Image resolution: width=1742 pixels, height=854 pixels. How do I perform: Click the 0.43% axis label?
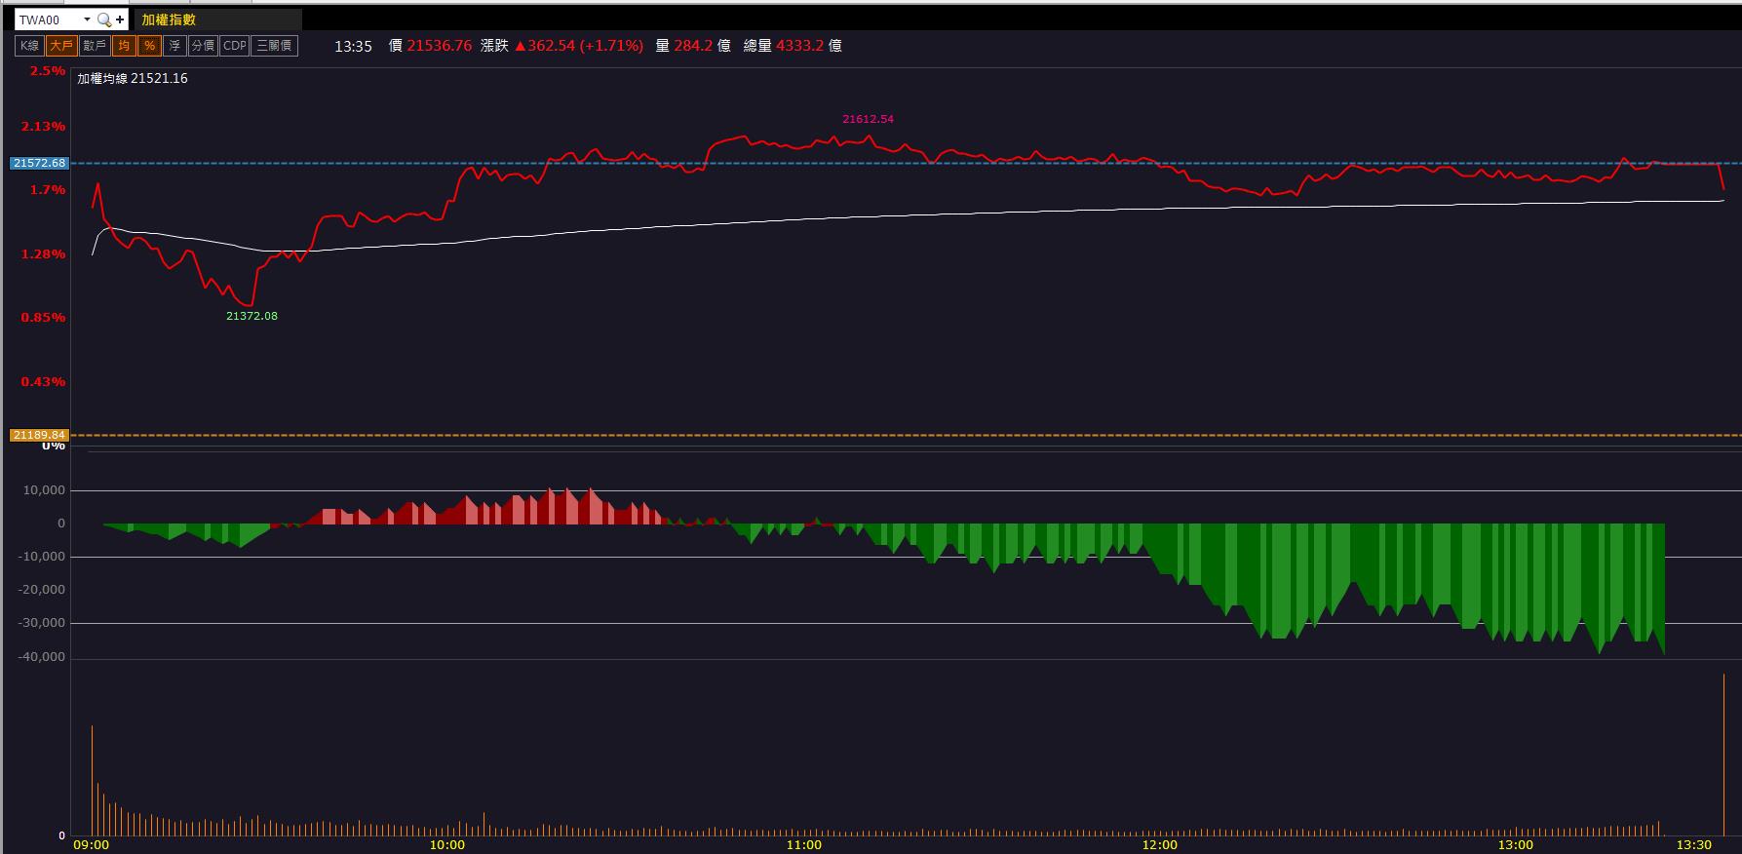pyautogui.click(x=44, y=382)
